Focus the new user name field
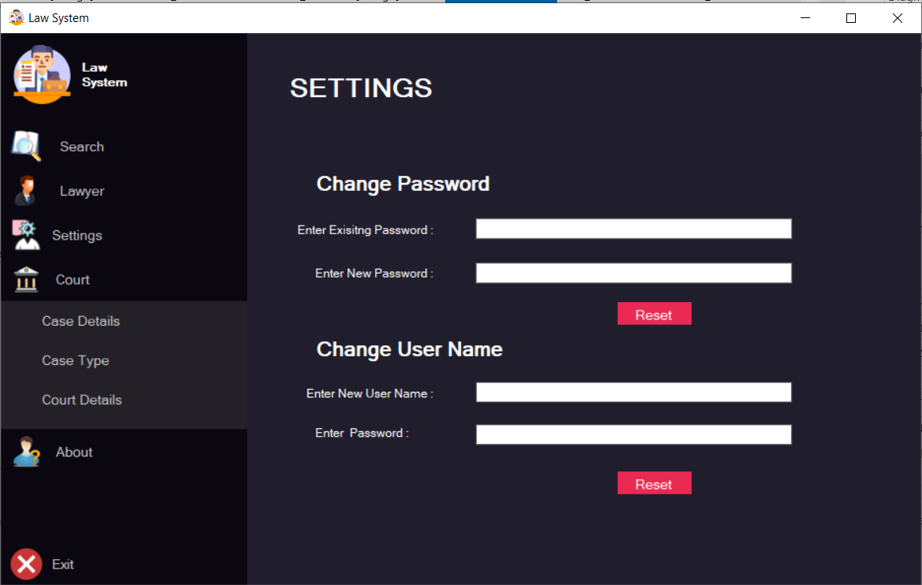Image resolution: width=922 pixels, height=585 pixels. tap(633, 392)
